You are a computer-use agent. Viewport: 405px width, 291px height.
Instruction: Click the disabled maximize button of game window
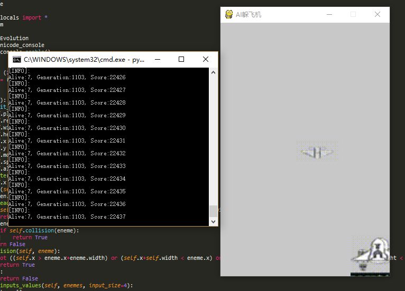pos(353,14)
